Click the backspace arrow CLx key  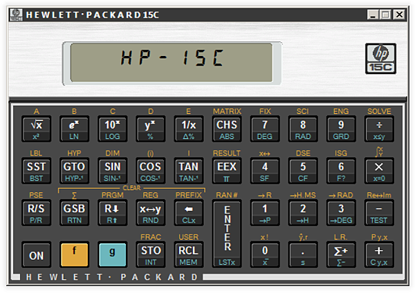[x=188, y=213]
